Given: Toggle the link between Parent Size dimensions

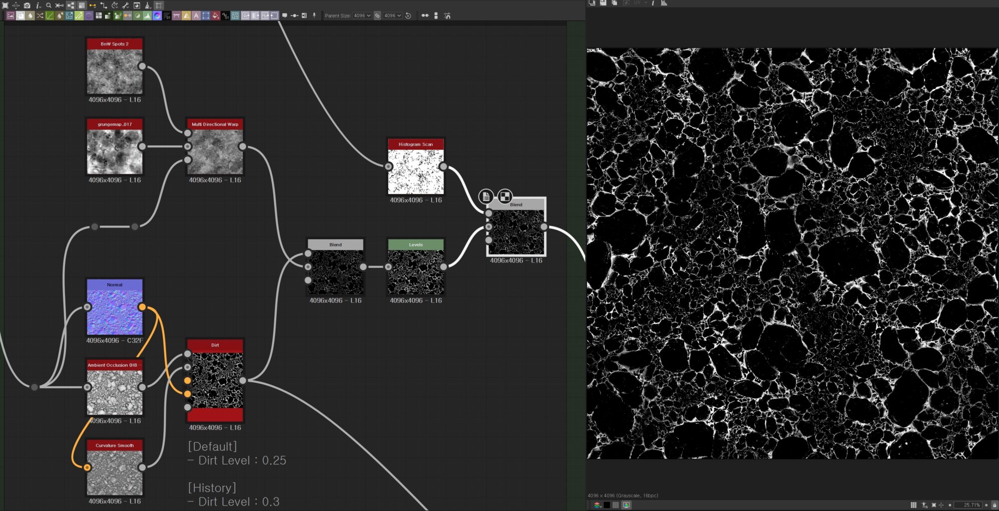Looking at the screenshot, I should pyautogui.click(x=377, y=15).
